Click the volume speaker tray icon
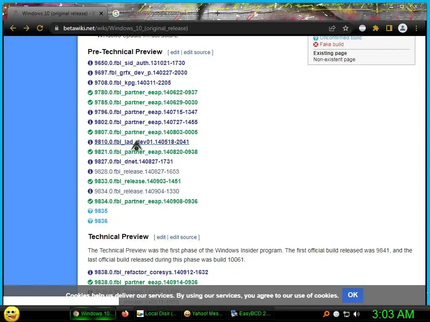The height and width of the screenshot is (322, 430). point(356,314)
